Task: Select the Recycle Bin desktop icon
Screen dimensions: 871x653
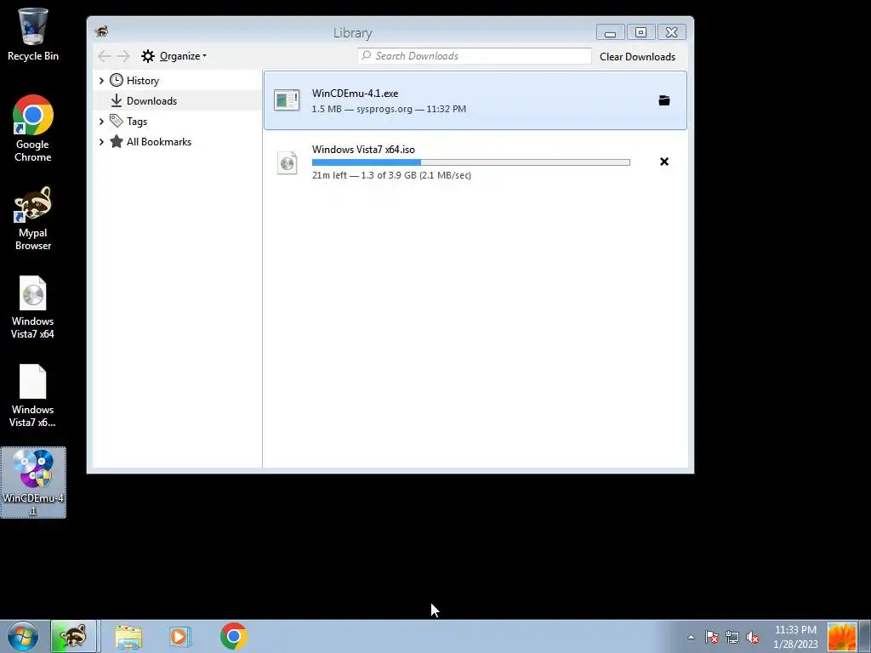Action: click(x=33, y=34)
